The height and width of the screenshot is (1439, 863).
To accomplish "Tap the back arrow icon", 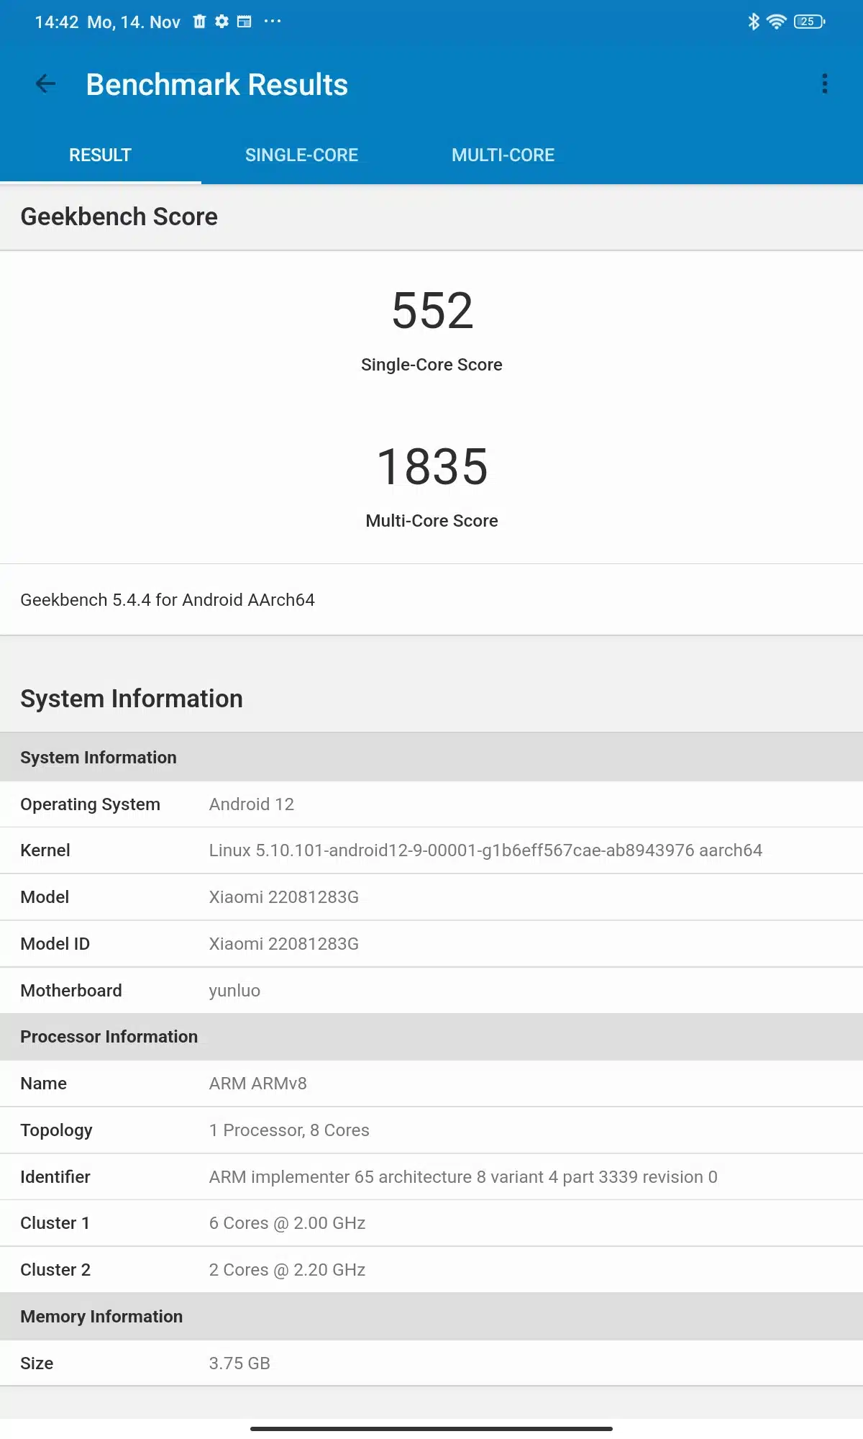I will [x=45, y=84].
